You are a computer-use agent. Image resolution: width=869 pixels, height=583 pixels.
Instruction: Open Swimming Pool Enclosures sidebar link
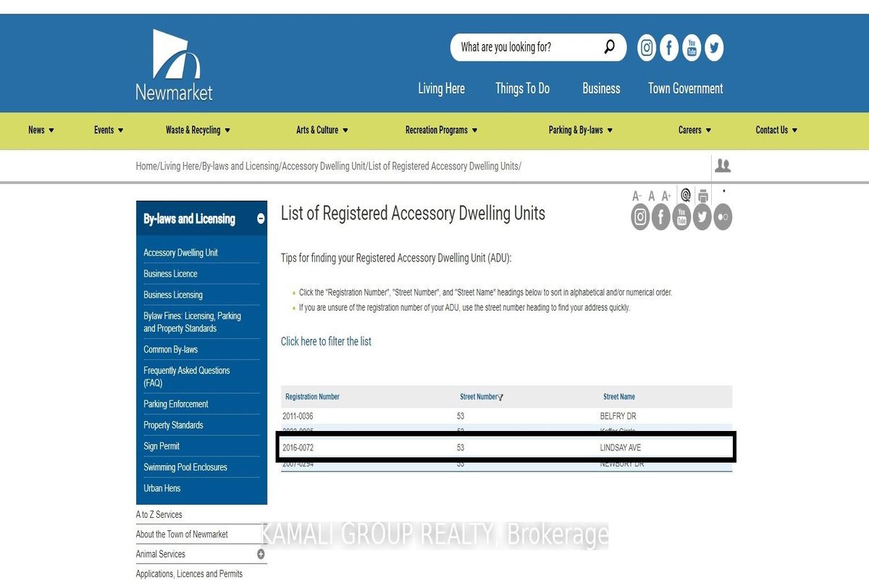pos(185,467)
